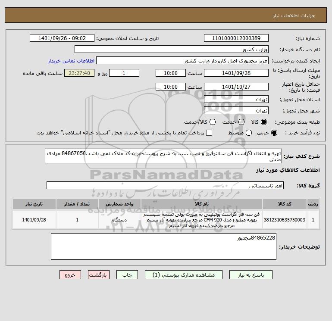Click the کد کالا column header

(285, 204)
